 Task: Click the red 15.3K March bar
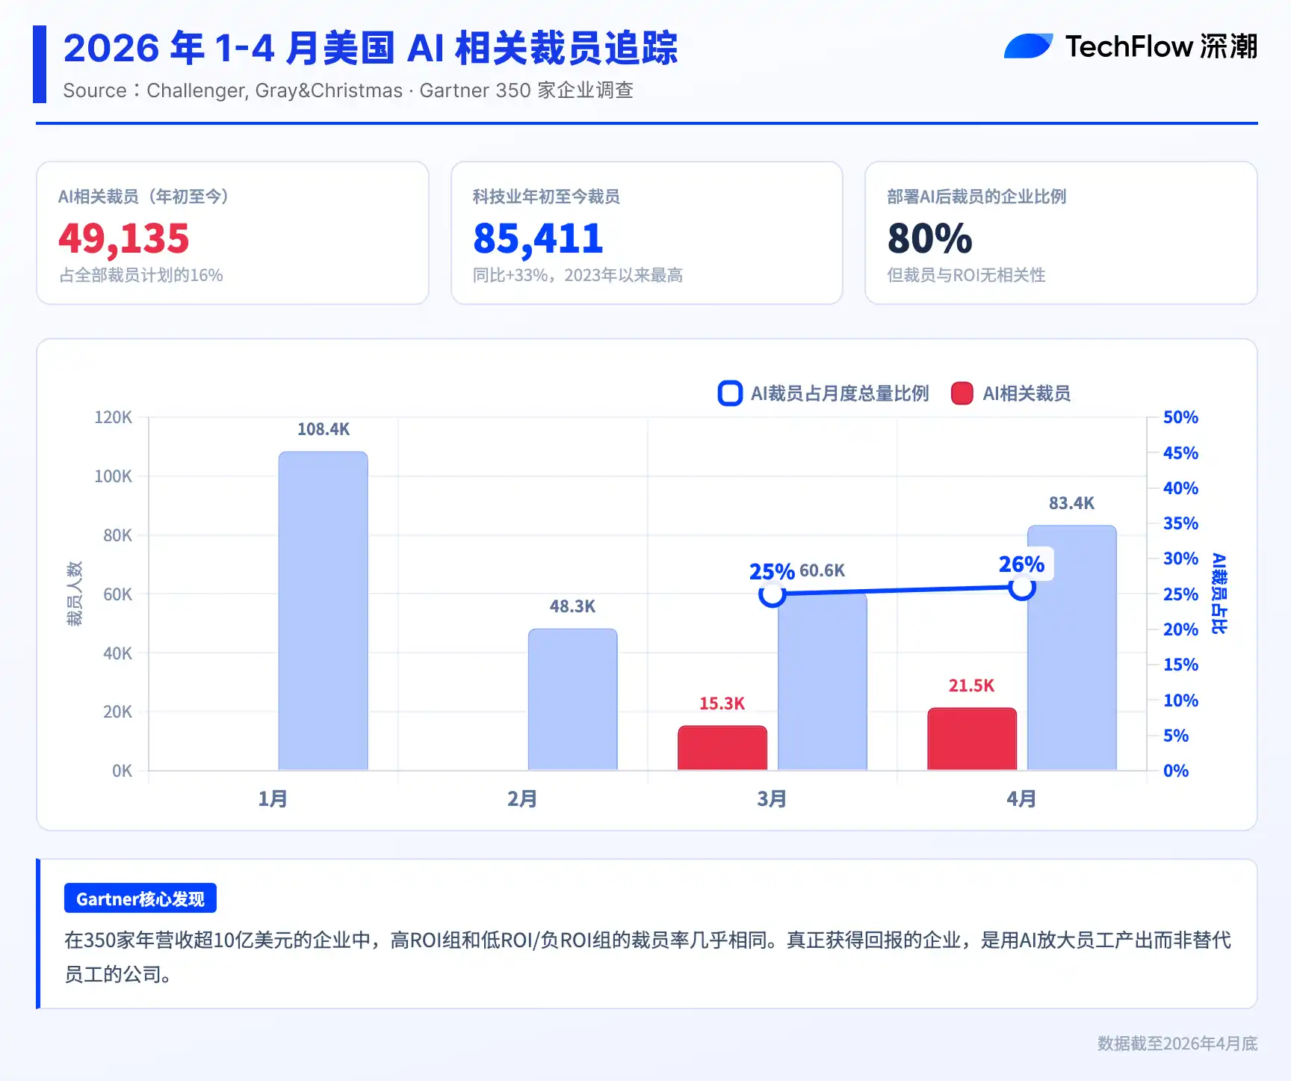pos(722,748)
